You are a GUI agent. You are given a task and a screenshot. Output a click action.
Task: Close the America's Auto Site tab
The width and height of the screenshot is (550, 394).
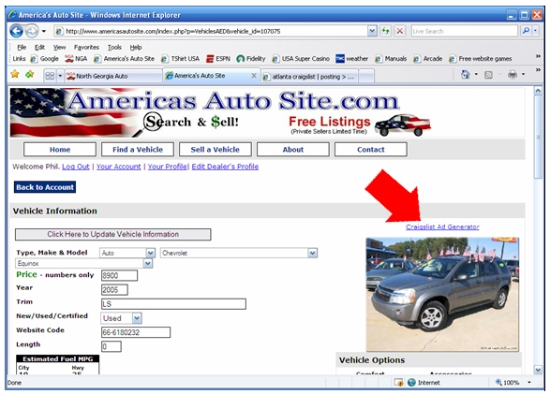254,75
